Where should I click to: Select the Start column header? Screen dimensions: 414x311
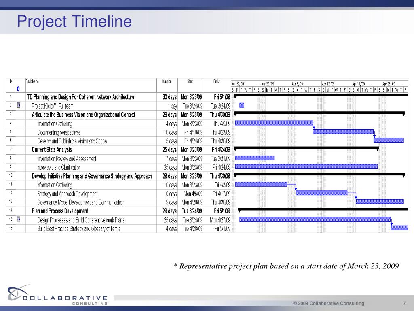point(190,81)
